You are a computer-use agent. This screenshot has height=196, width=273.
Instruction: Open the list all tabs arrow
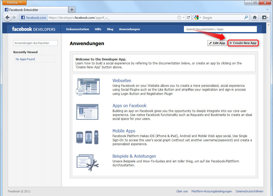click(268, 9)
